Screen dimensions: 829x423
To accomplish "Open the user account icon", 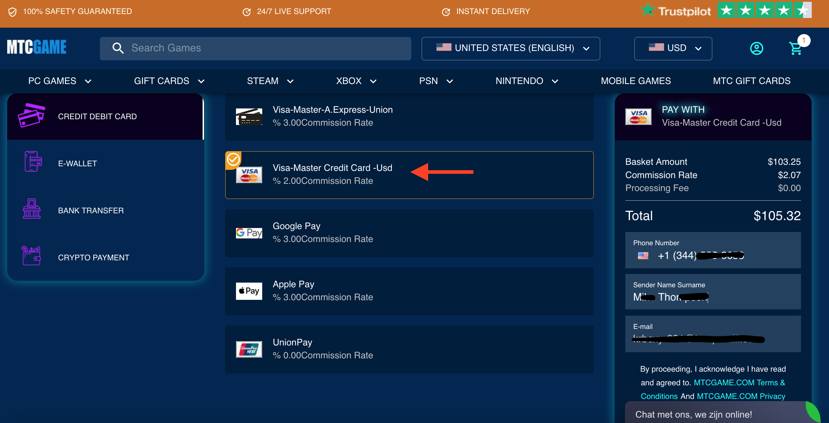I will coord(756,48).
